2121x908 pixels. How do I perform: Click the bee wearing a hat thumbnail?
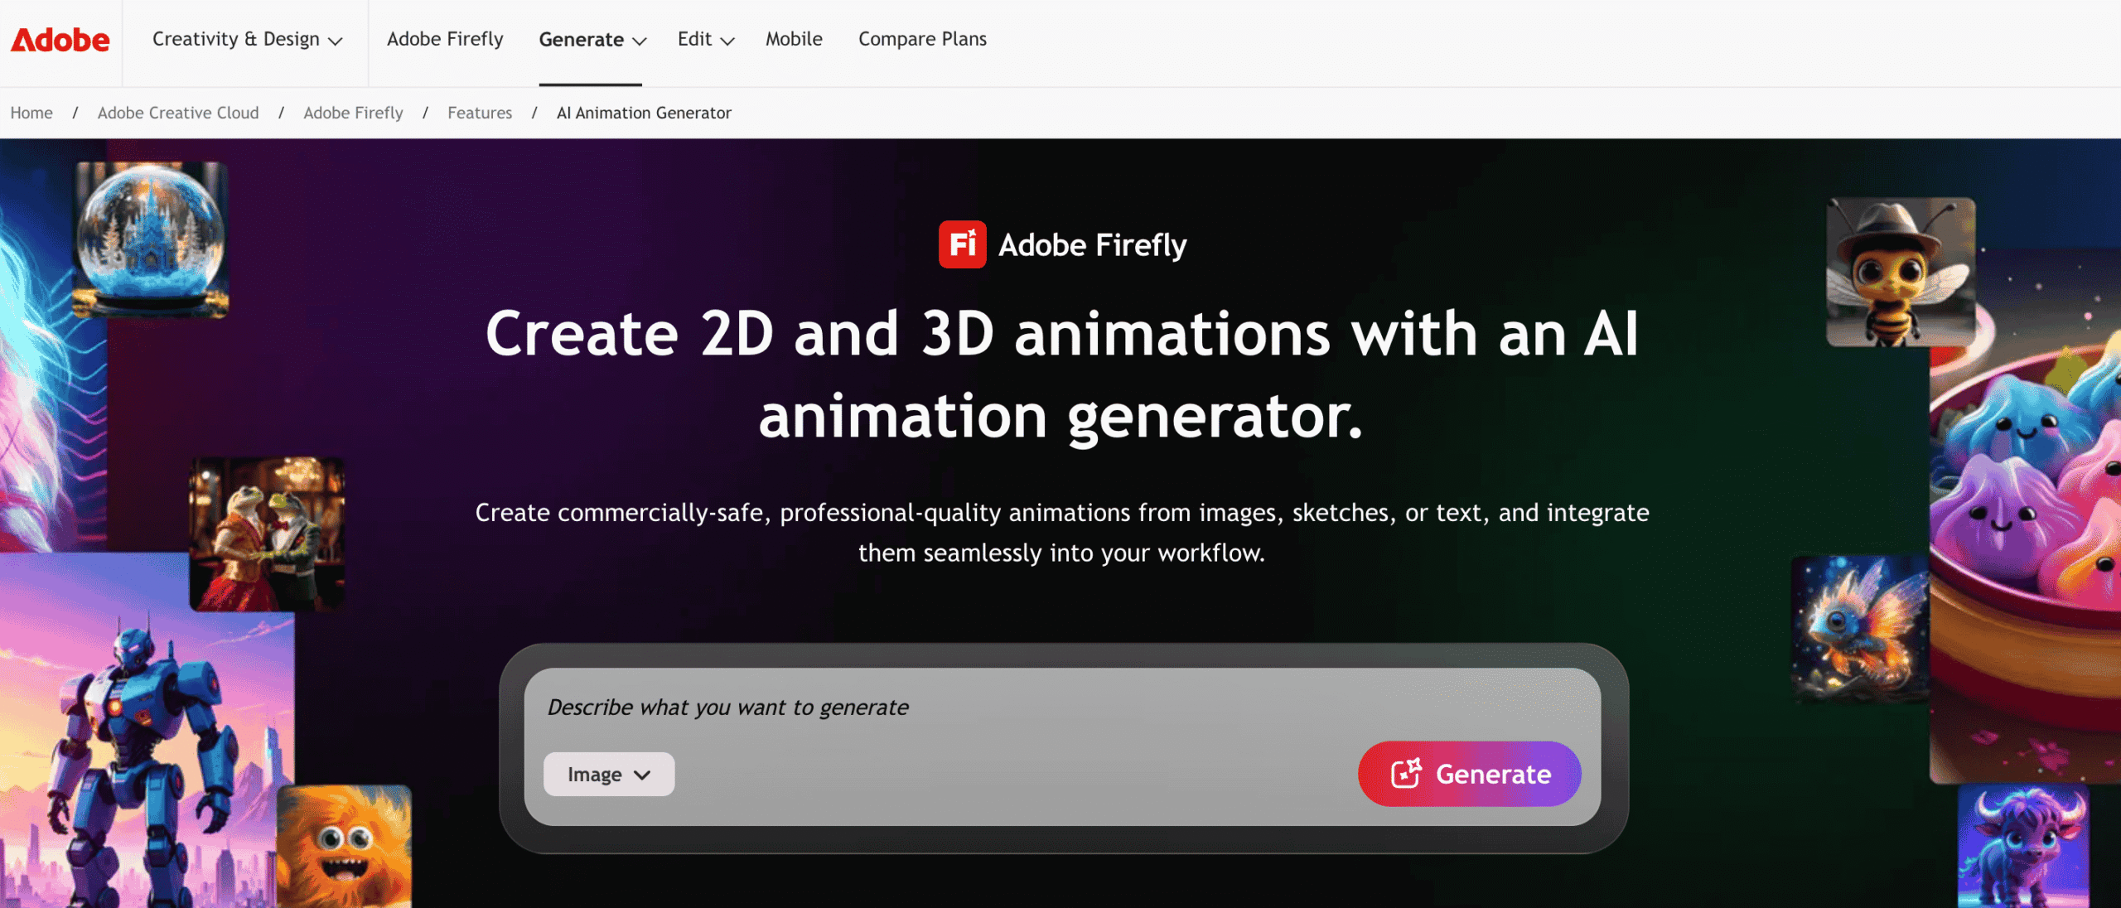[1900, 273]
